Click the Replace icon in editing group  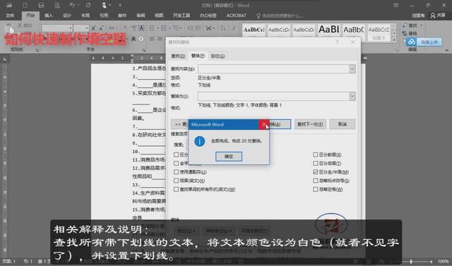coord(405,33)
